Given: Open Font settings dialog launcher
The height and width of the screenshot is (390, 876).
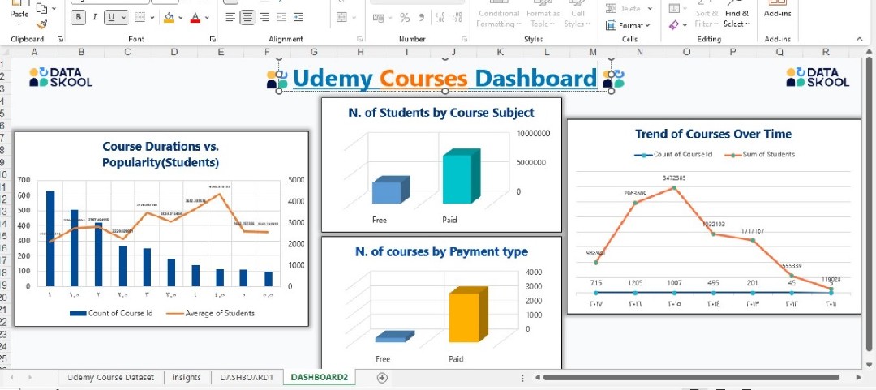Looking at the screenshot, I should click(213, 39).
